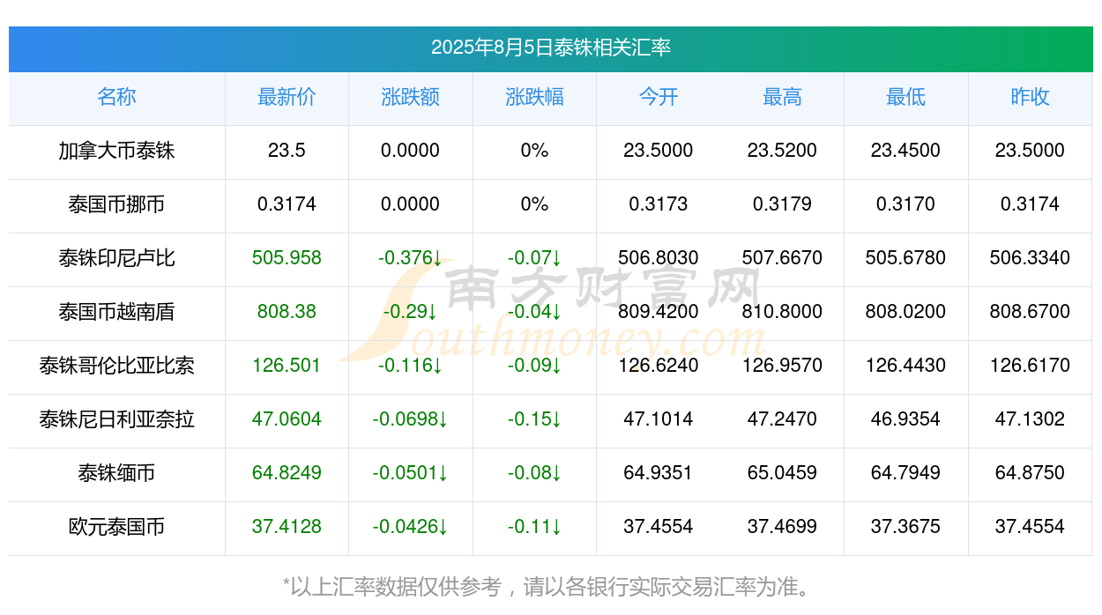The image size is (1102, 615).
Task: Click the 泰铢缅币 row name
Action: pyautogui.click(x=116, y=473)
